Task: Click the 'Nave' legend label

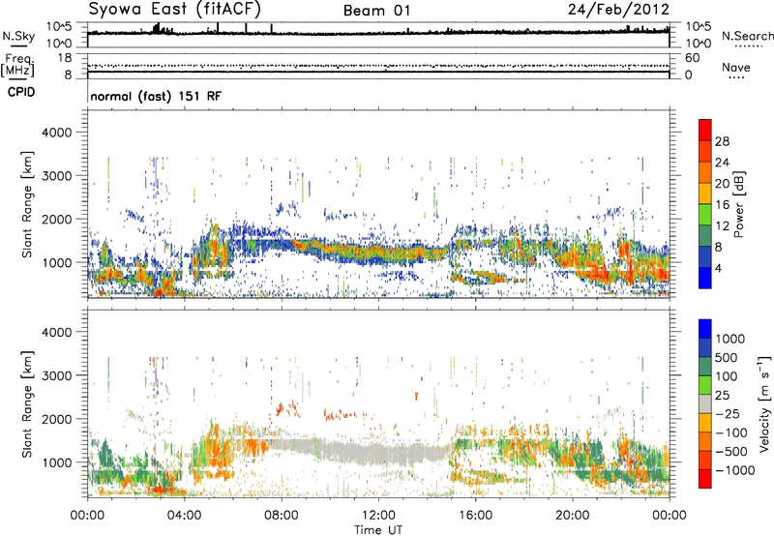Action: point(736,67)
